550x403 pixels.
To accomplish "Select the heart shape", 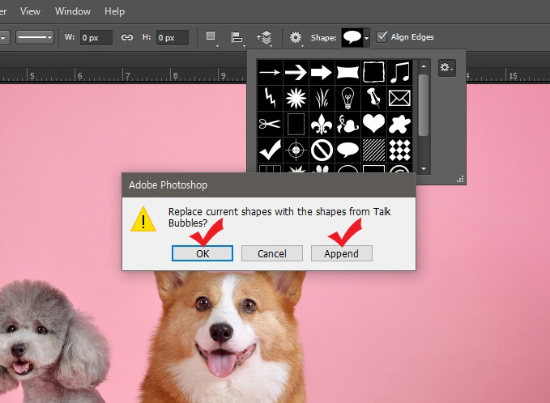I will pos(373,124).
